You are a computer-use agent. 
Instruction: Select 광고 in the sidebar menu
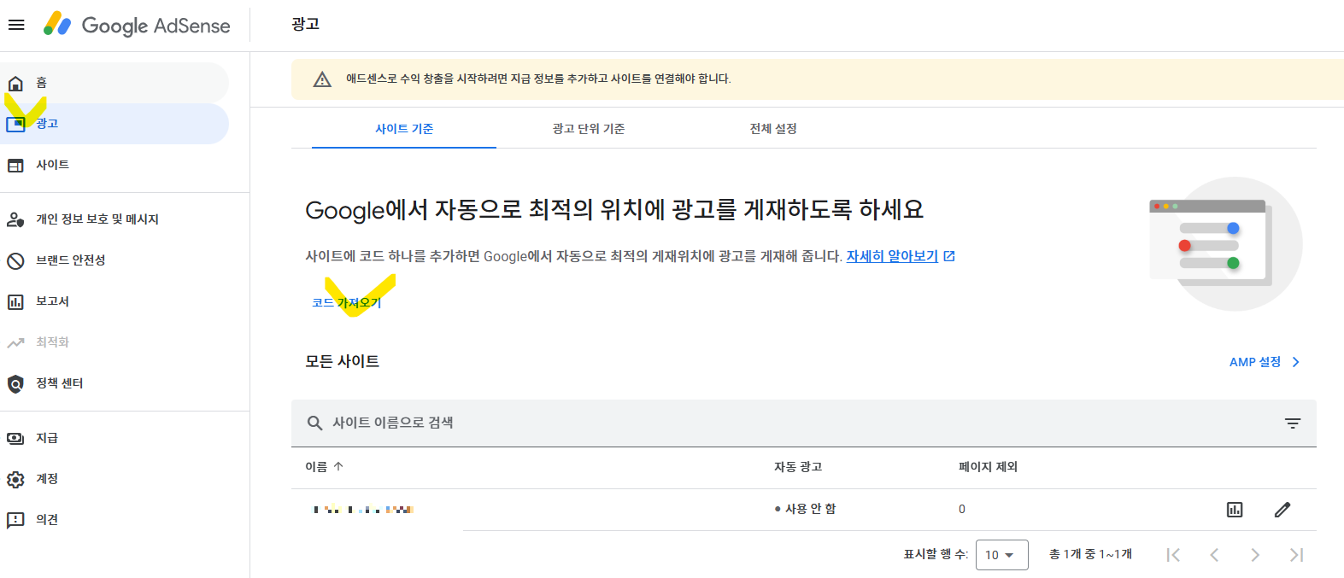pyautogui.click(x=114, y=124)
